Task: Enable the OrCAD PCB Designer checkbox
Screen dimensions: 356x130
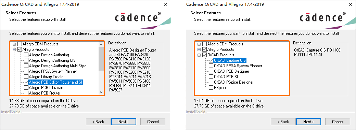Action: (x=211, y=71)
